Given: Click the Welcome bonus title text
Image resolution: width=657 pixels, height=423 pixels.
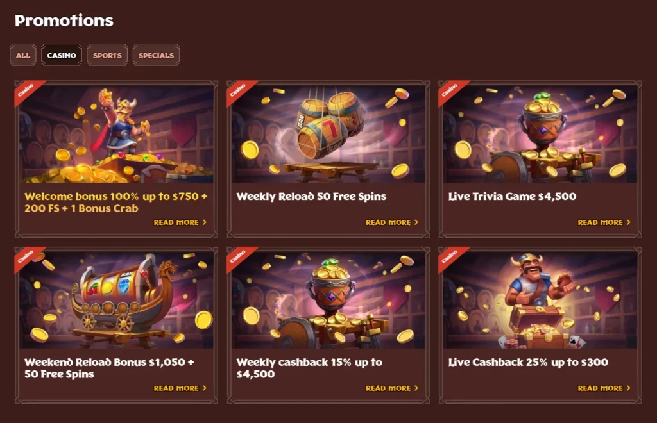Looking at the screenshot, I should (x=115, y=202).
